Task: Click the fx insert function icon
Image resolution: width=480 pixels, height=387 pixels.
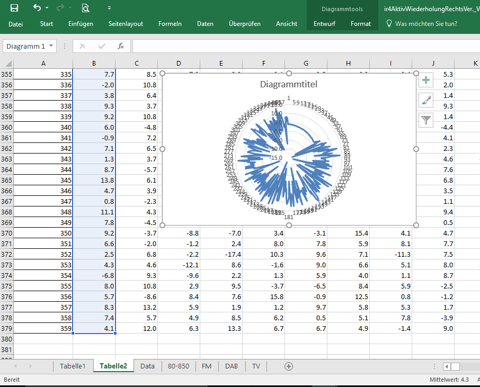Action: pyautogui.click(x=121, y=46)
